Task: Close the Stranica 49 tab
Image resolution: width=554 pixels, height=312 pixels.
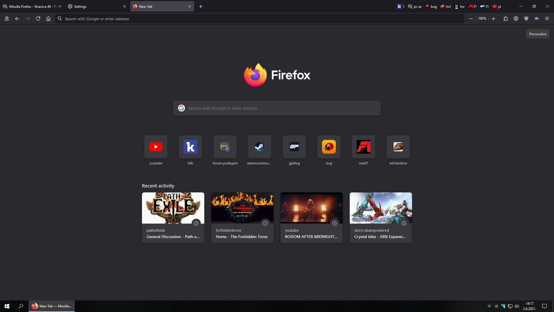Action: 60,6
